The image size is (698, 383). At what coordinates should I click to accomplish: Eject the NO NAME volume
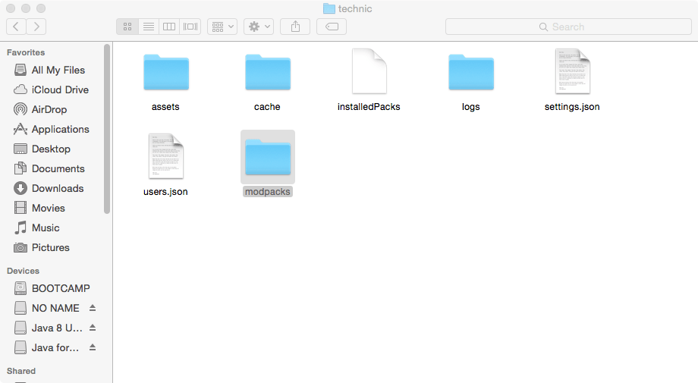click(x=93, y=308)
